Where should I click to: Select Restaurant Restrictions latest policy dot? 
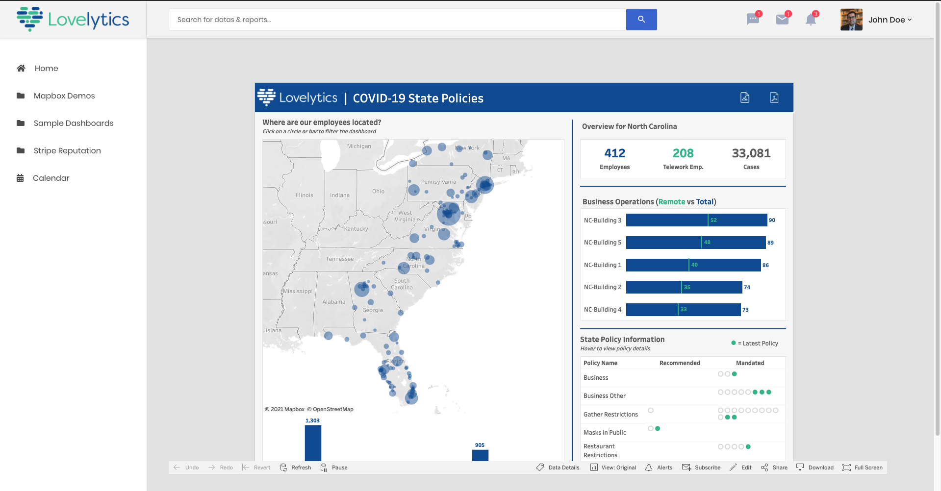tap(748, 447)
